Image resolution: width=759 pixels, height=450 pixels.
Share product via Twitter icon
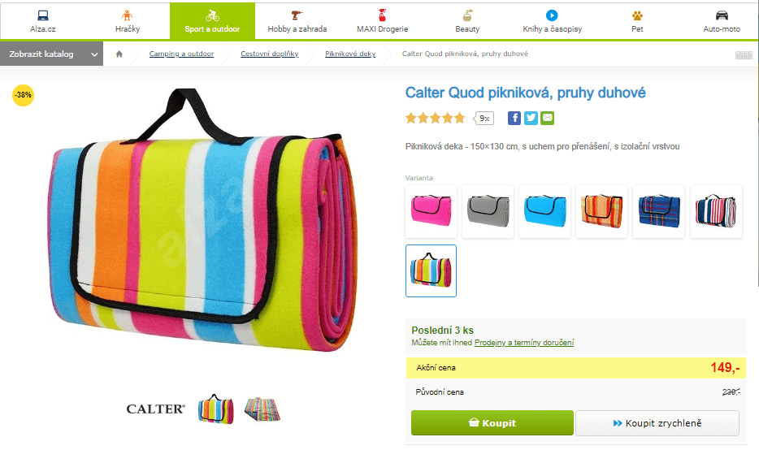[x=531, y=118]
